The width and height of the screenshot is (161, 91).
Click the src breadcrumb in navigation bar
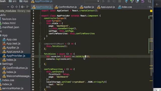point(13,1)
